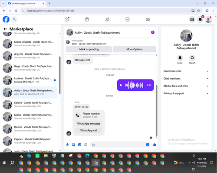217x173 pixels.
Task: Choose a sticker from the sticker icon
Action: click(x=79, y=144)
